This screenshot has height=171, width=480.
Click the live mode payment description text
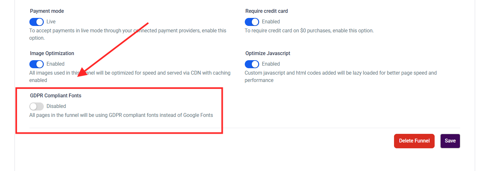pos(128,31)
